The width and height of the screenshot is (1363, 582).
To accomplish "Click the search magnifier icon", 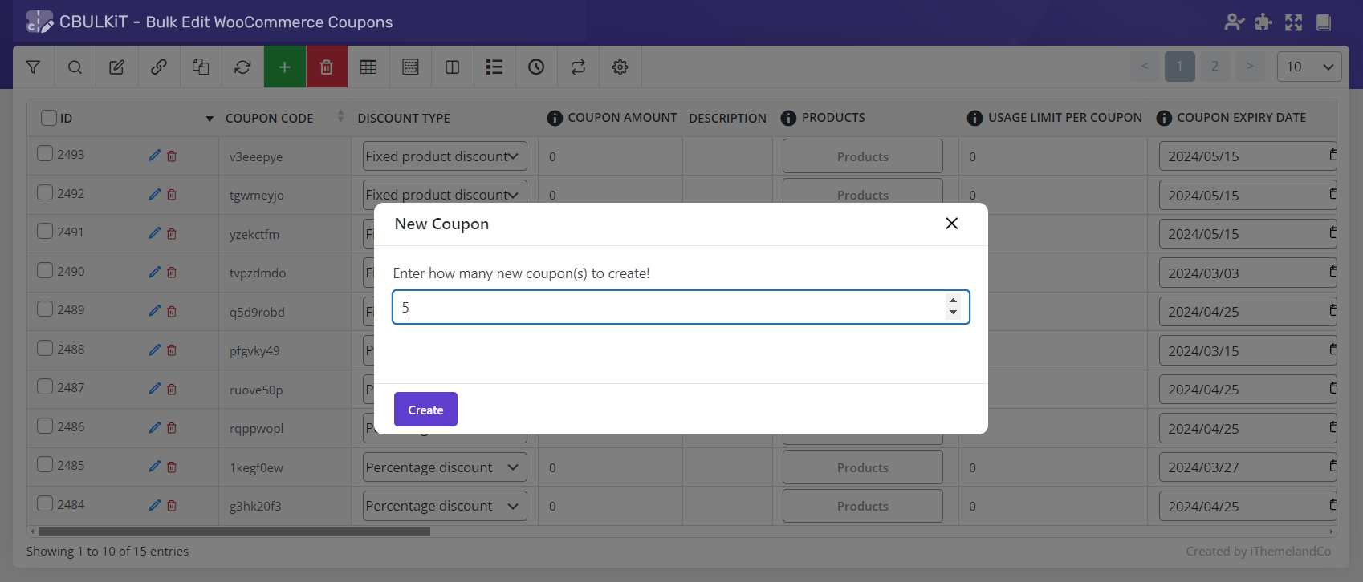I will 75,67.
